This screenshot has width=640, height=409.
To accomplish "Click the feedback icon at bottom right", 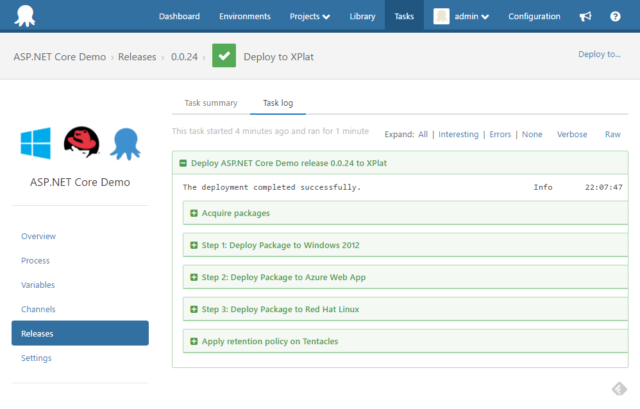I will (618, 388).
